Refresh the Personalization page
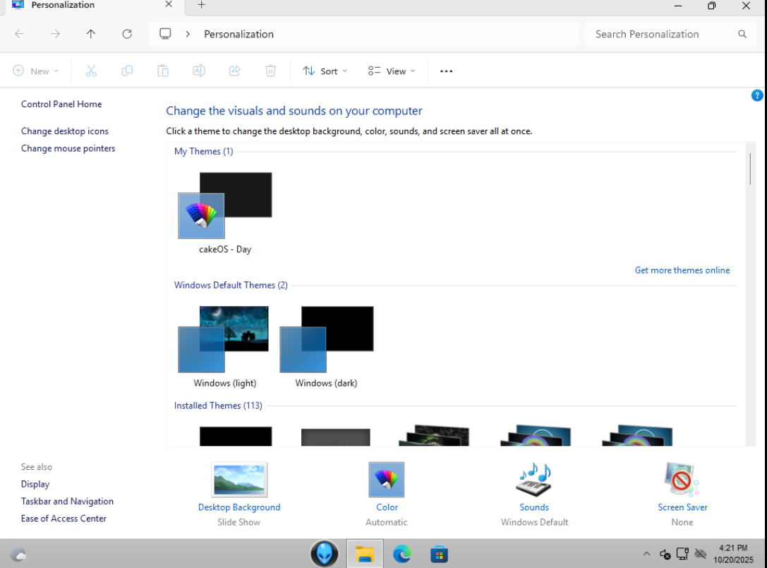 pyautogui.click(x=127, y=34)
